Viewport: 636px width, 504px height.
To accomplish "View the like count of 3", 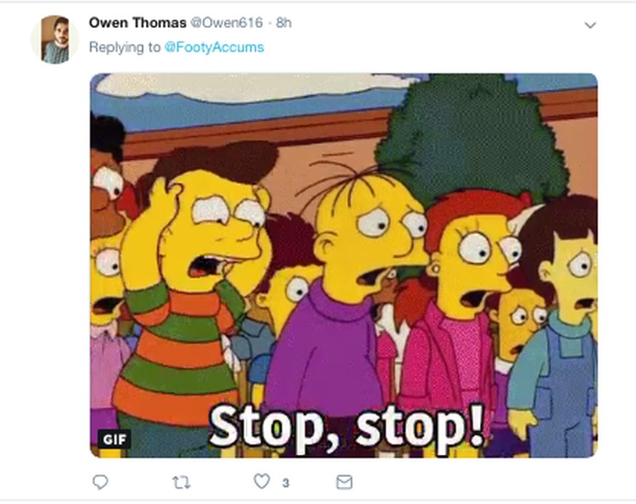I will pos(286,483).
